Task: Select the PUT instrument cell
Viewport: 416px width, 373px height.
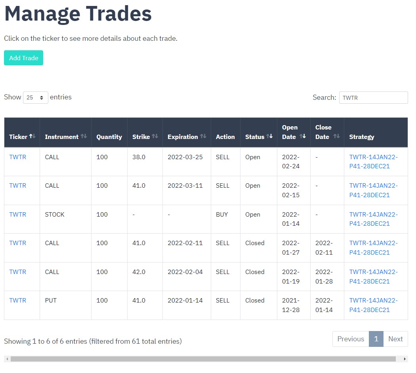Action: tap(65, 305)
